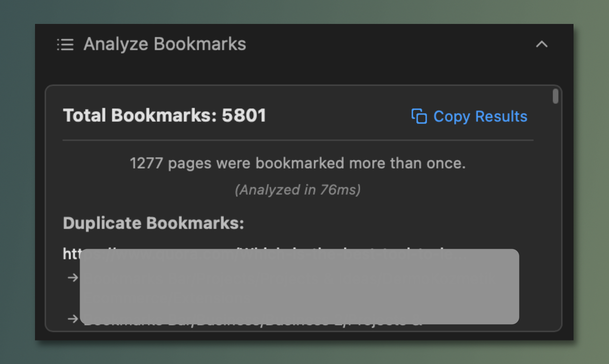Image resolution: width=609 pixels, height=364 pixels.
Task: Select the overlapping squares copy glyph
Action: pos(419,116)
